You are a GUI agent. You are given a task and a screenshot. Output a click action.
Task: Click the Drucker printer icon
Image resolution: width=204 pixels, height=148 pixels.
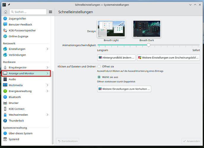click(5, 103)
